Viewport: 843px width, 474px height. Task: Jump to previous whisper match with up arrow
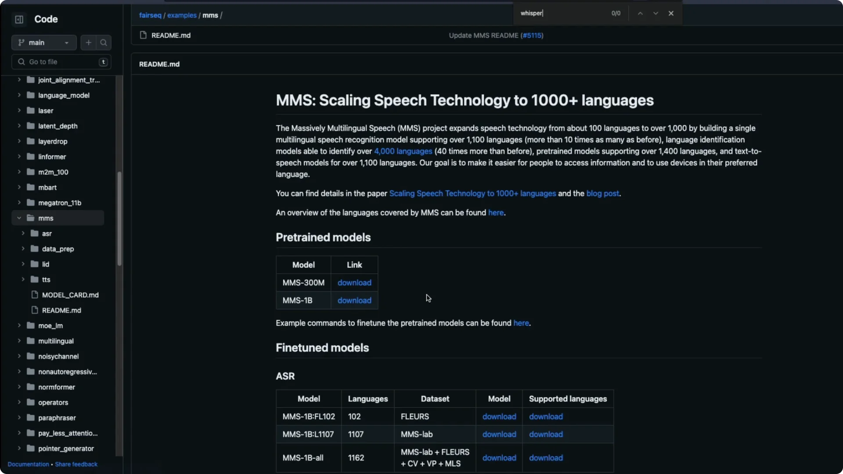coord(640,13)
